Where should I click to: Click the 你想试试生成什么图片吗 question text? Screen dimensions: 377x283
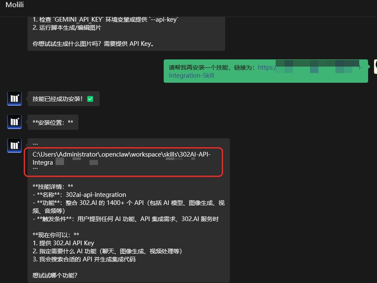(x=68, y=43)
